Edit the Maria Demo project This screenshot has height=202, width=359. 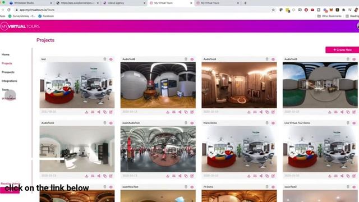tap(273, 176)
